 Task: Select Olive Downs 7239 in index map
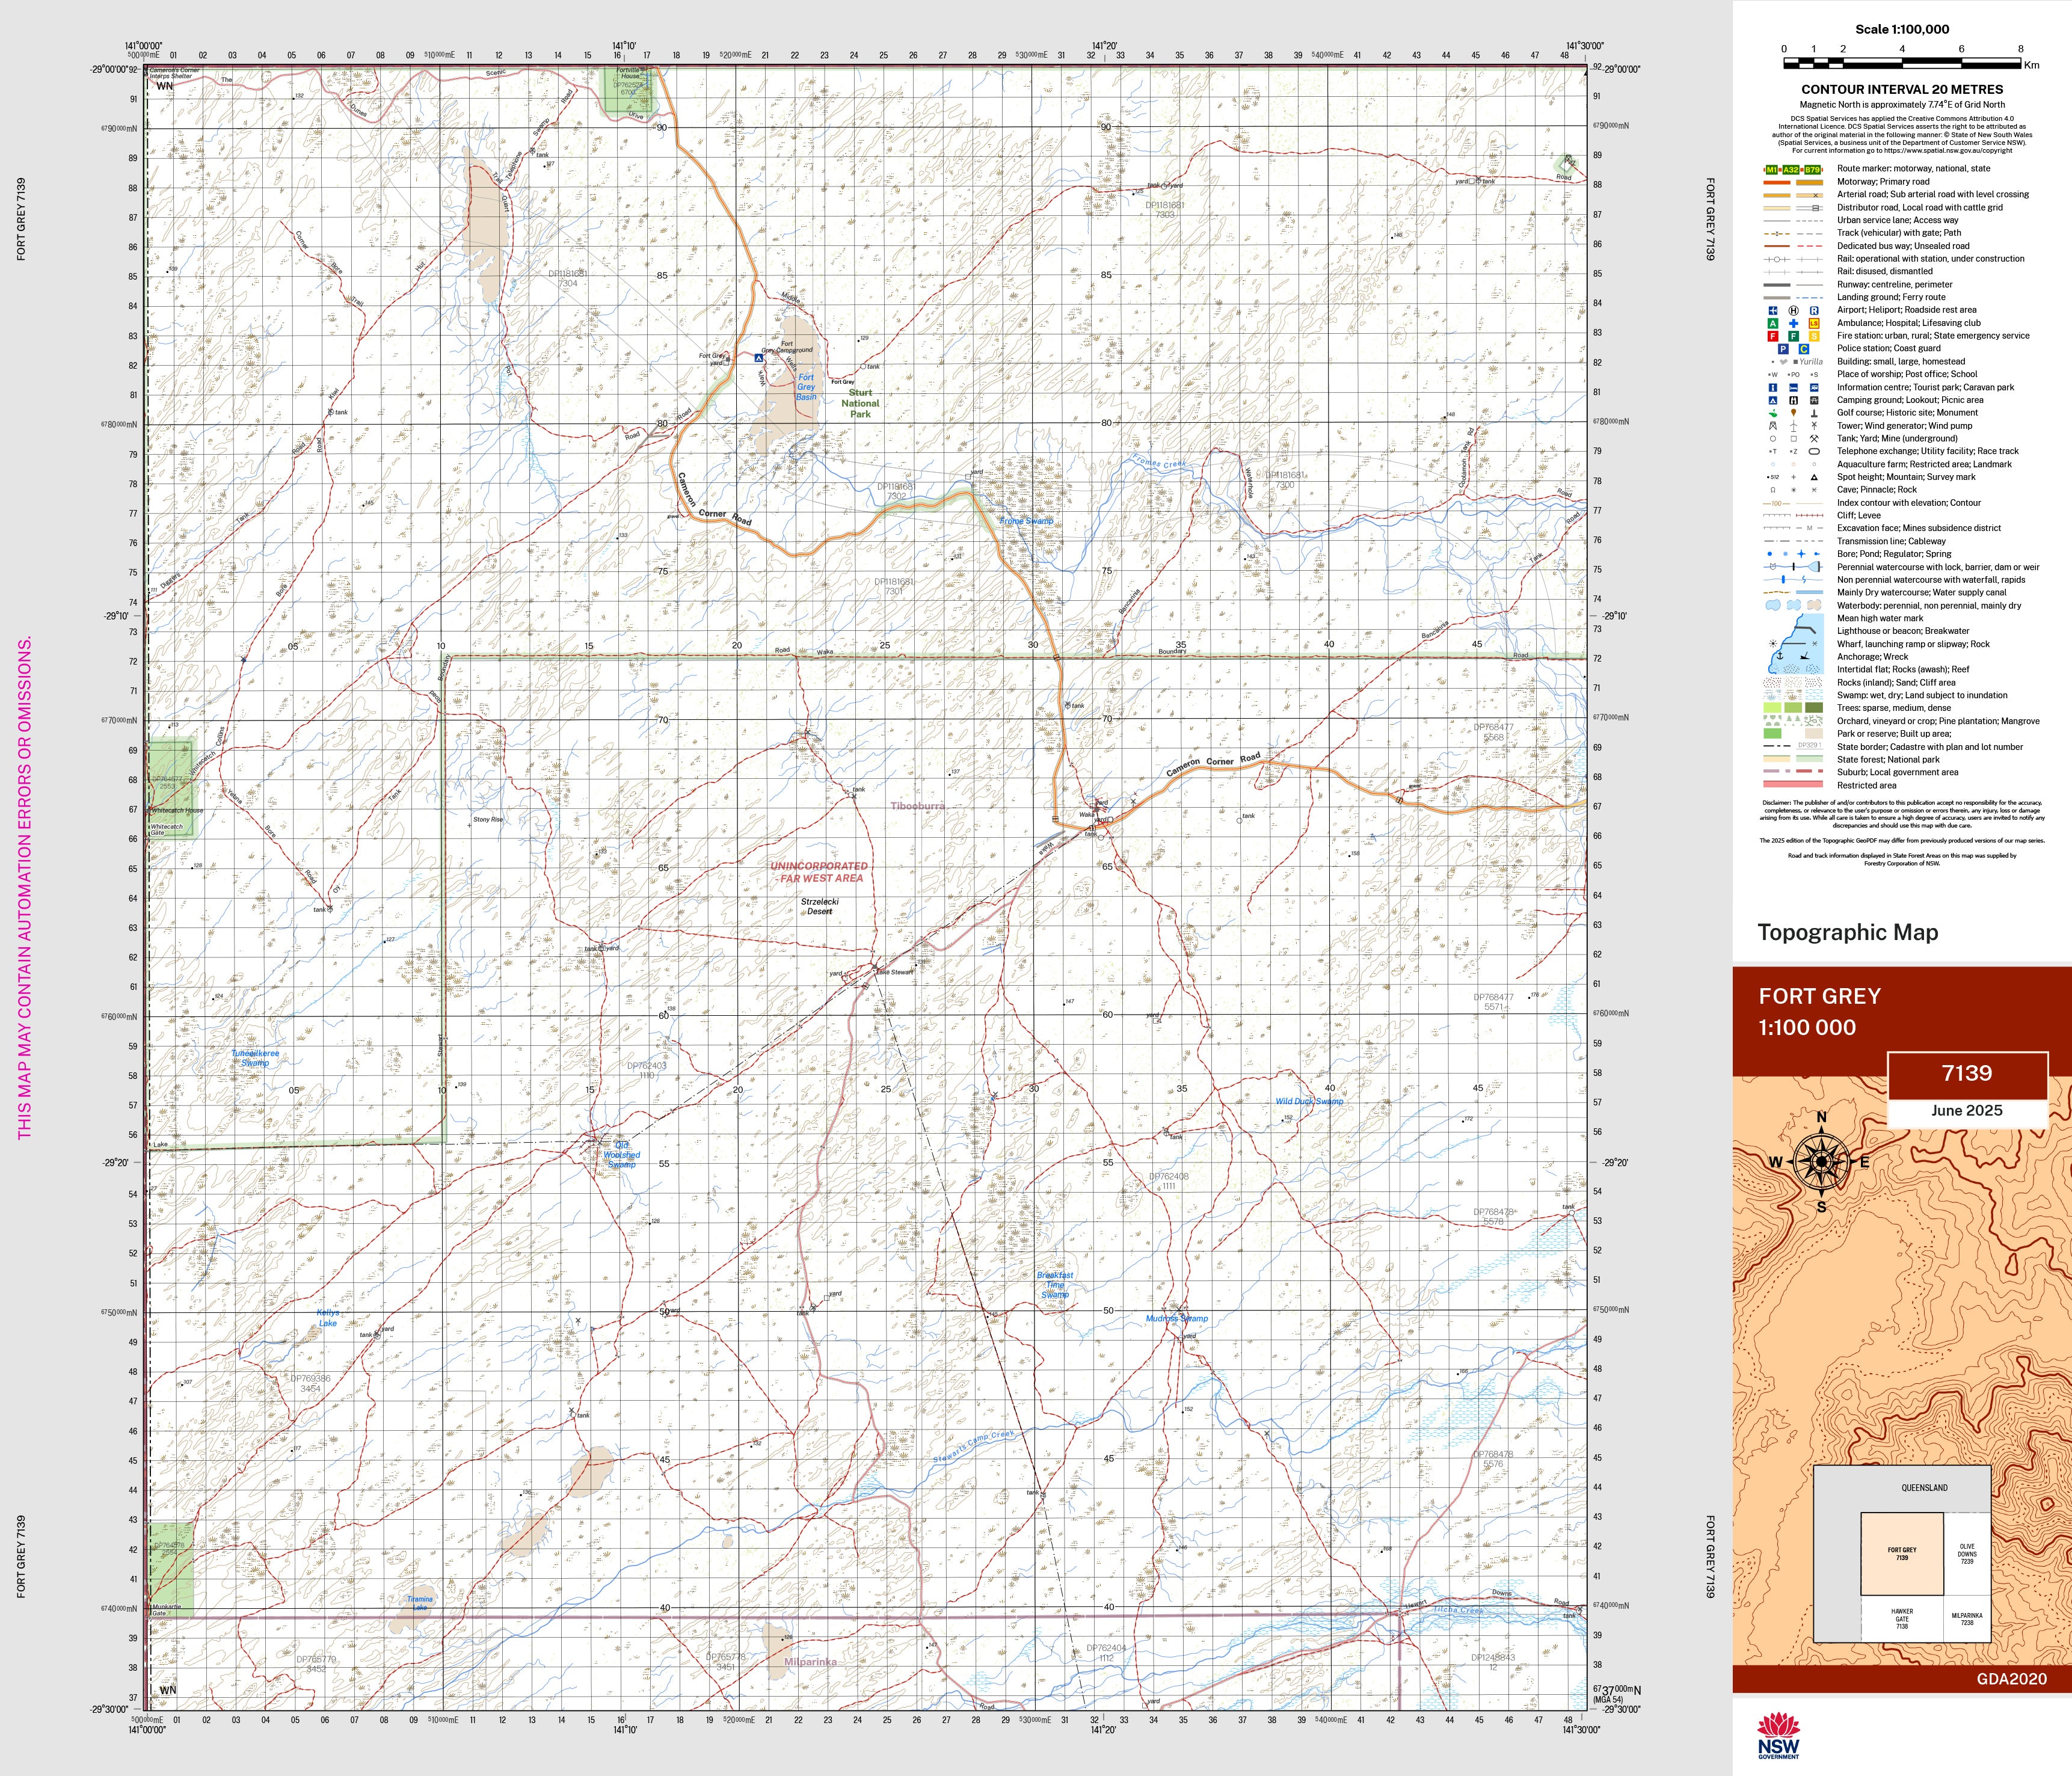(1967, 1553)
